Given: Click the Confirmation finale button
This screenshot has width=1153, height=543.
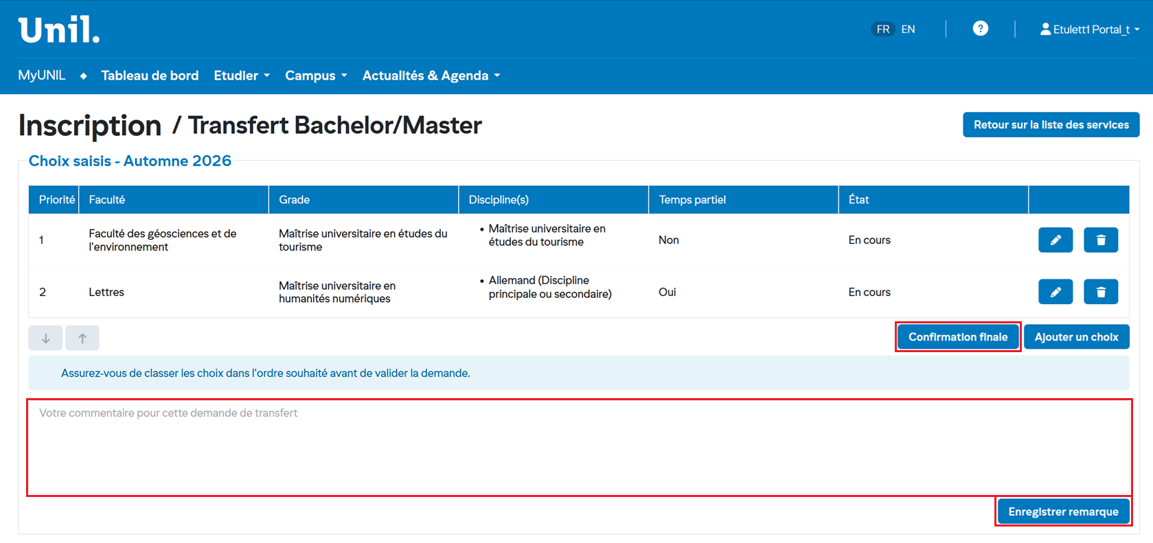Looking at the screenshot, I should tap(957, 337).
